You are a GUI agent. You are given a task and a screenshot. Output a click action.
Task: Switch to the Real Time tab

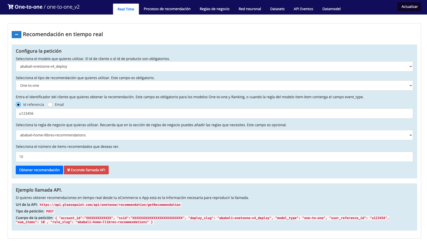[126, 9]
